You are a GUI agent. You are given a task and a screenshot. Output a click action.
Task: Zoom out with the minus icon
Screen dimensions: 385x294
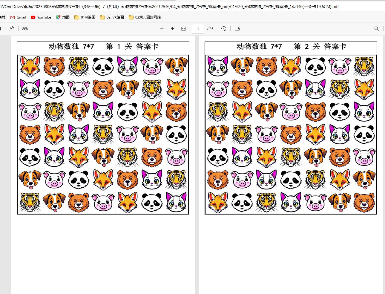(162, 29)
